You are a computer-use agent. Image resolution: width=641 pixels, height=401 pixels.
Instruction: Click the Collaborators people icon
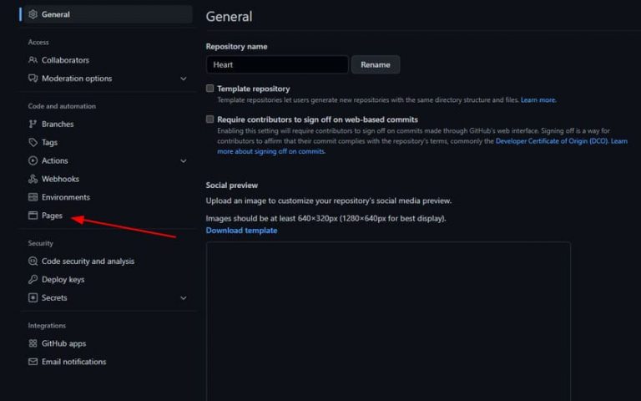tap(33, 60)
